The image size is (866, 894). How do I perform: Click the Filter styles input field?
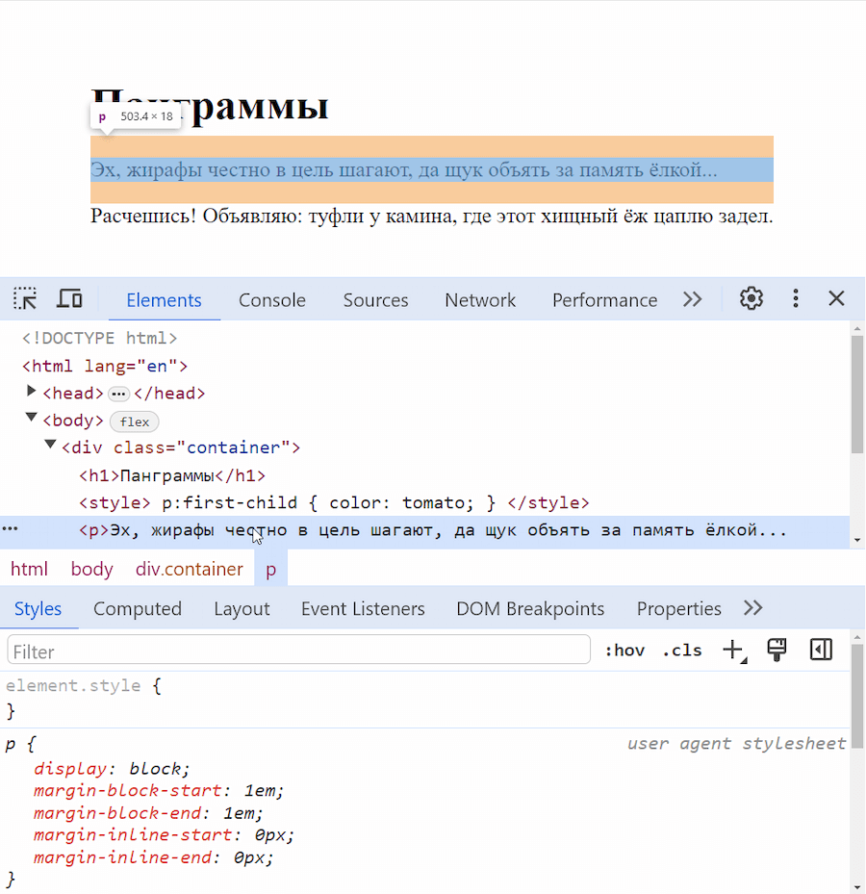click(x=298, y=650)
